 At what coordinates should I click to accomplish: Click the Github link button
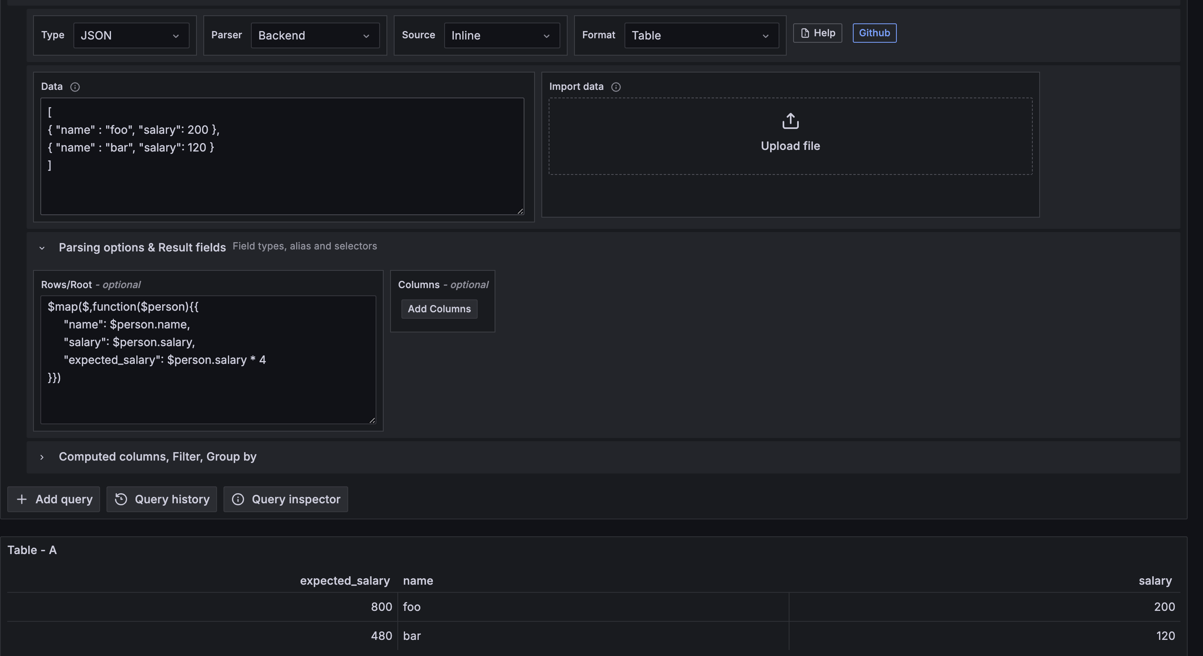pos(874,33)
